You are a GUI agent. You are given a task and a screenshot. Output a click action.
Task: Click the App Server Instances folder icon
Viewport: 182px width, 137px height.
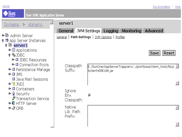7,40
